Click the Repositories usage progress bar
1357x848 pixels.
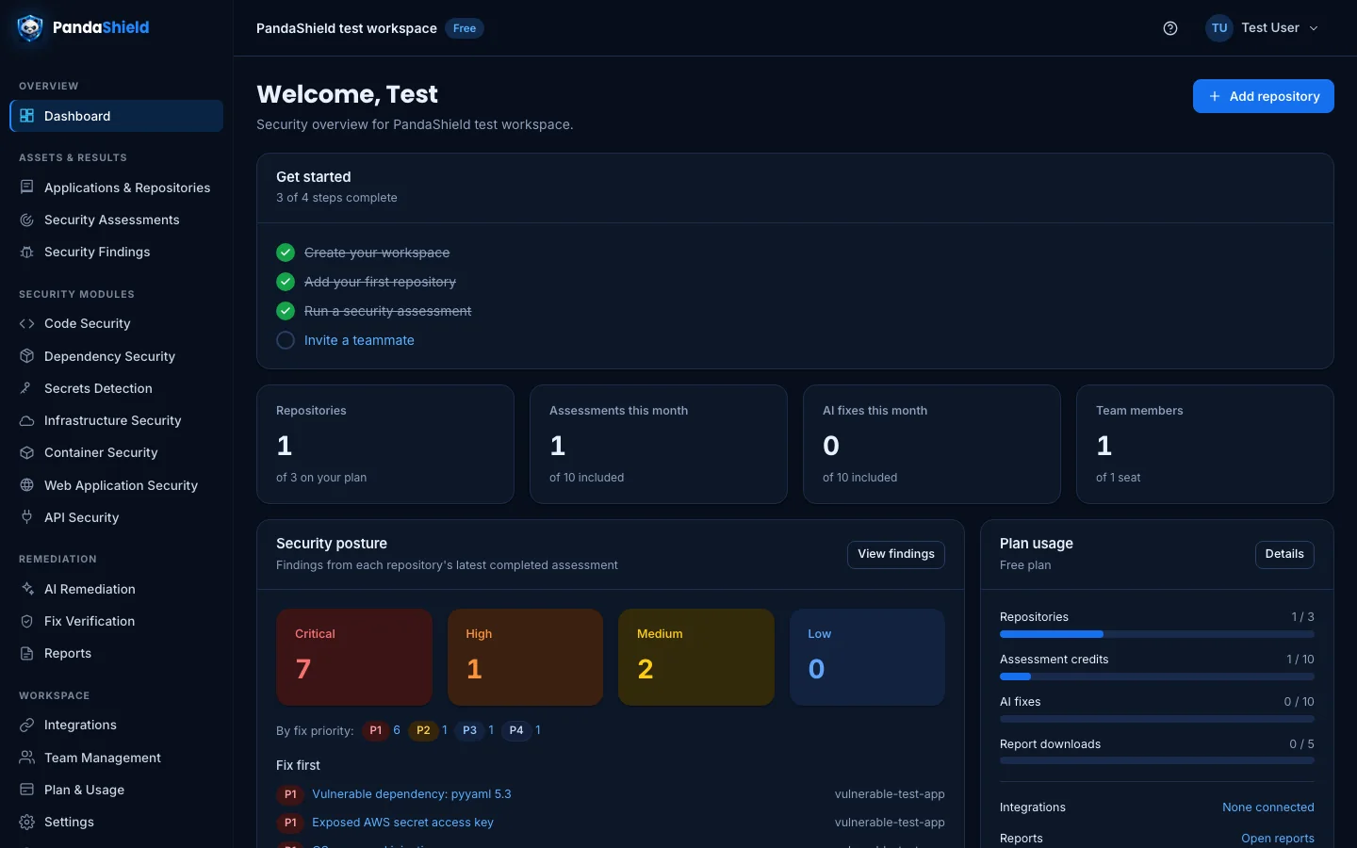coord(1157,634)
